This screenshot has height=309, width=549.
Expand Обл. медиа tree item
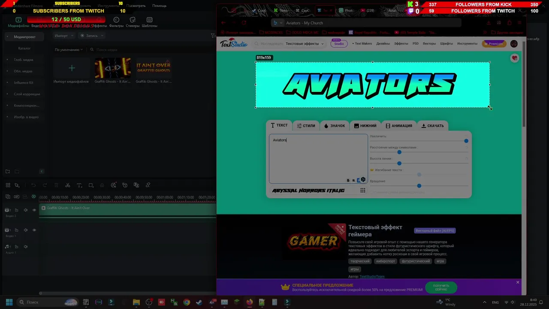(x=7, y=71)
